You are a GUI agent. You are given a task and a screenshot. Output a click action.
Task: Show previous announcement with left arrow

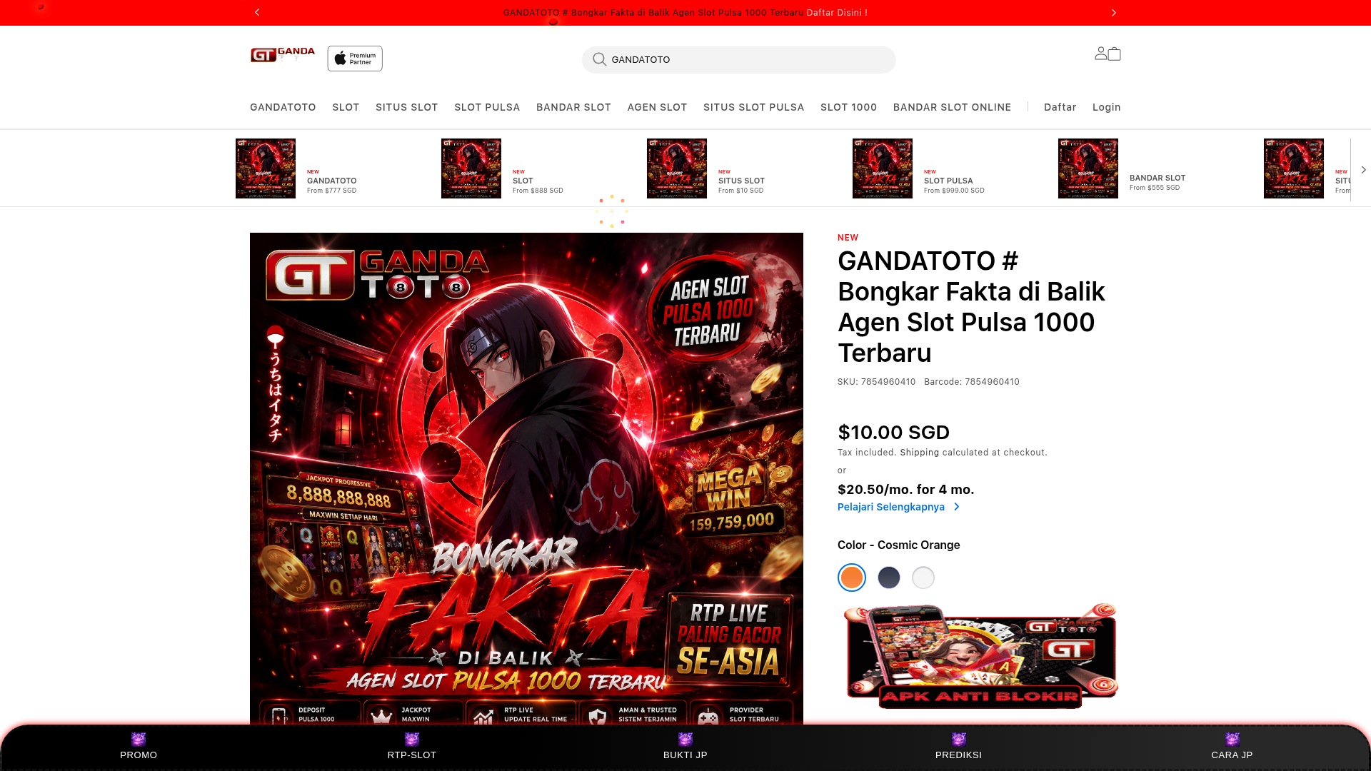click(x=257, y=13)
